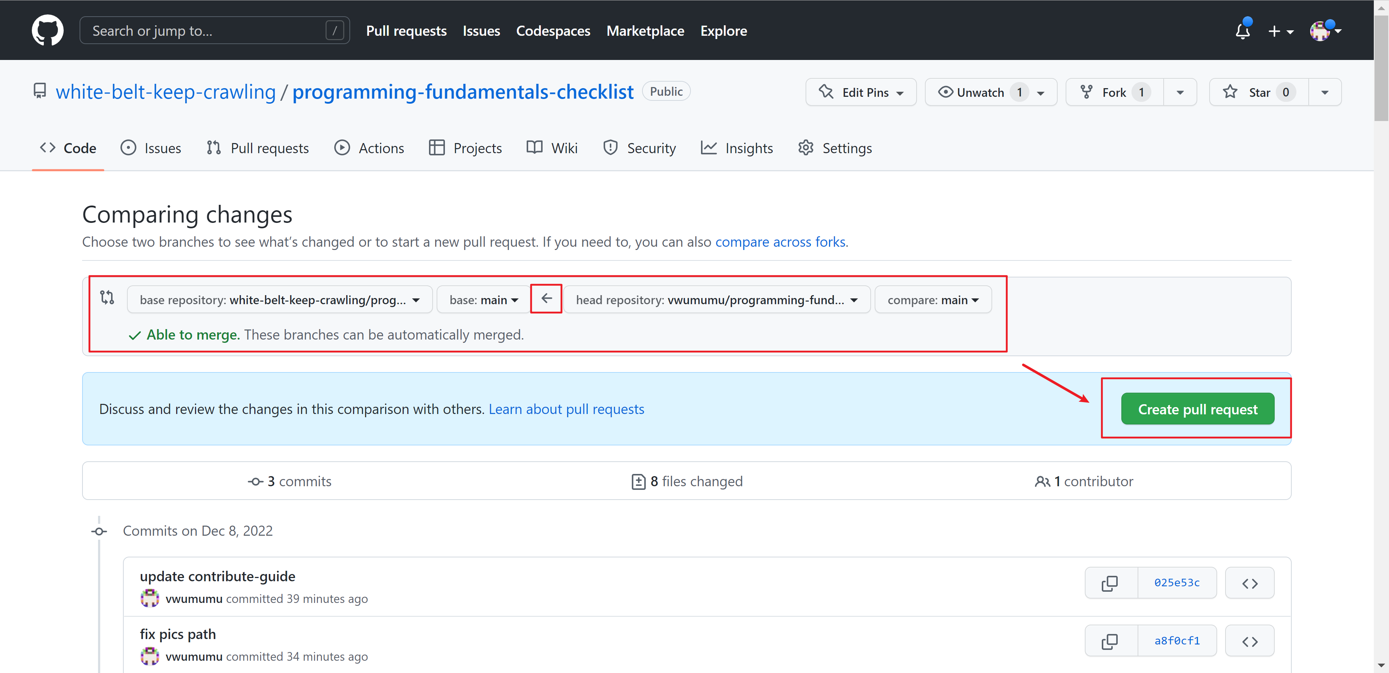The width and height of the screenshot is (1389, 673).
Task: Click the left arrow between base and head
Action: click(546, 298)
